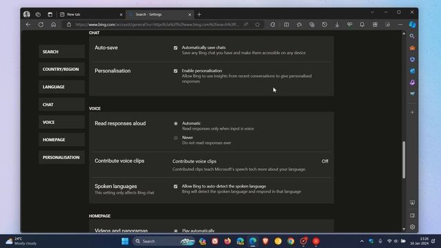Click the scrollbar down arrow
This screenshot has height=248, width=441.
[x=404, y=229]
